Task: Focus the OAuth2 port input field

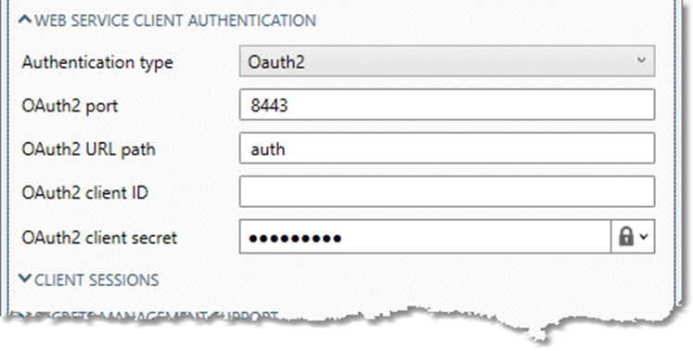Action: 447,104
